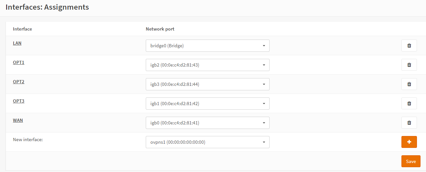426x172 pixels.
Task: Click the Interface column header
Action: click(22, 29)
